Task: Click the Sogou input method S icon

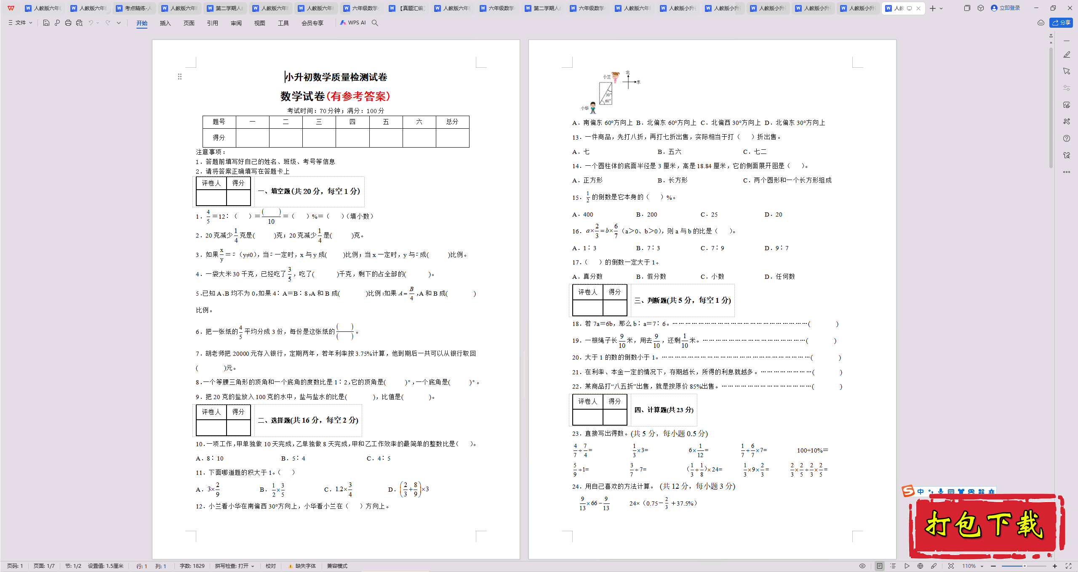Action: coord(908,491)
